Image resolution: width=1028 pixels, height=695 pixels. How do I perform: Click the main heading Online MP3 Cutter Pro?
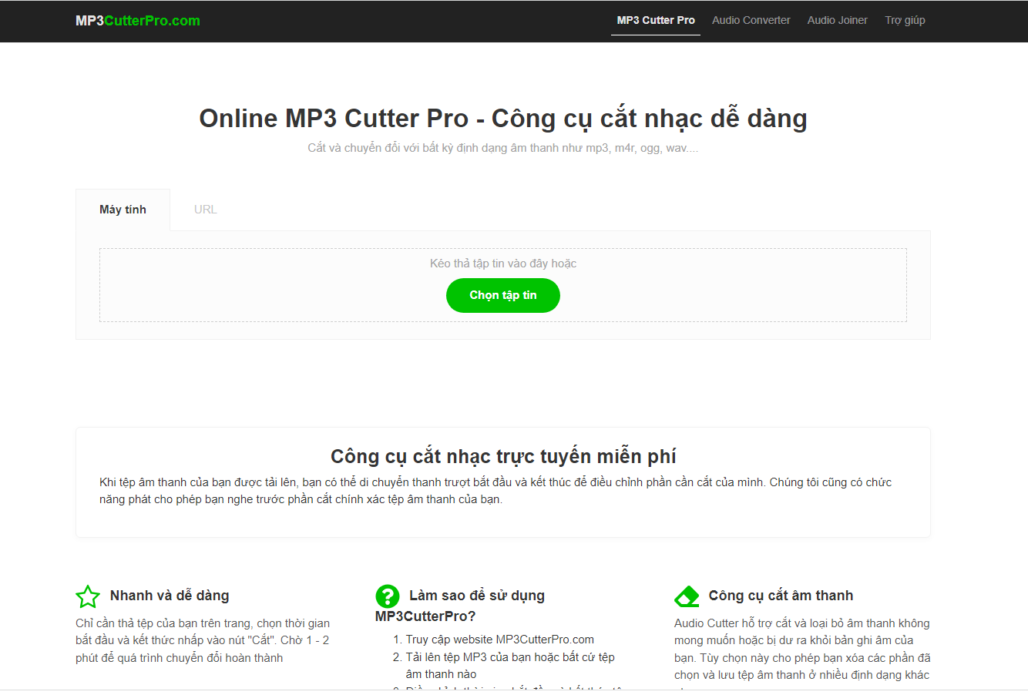(503, 118)
